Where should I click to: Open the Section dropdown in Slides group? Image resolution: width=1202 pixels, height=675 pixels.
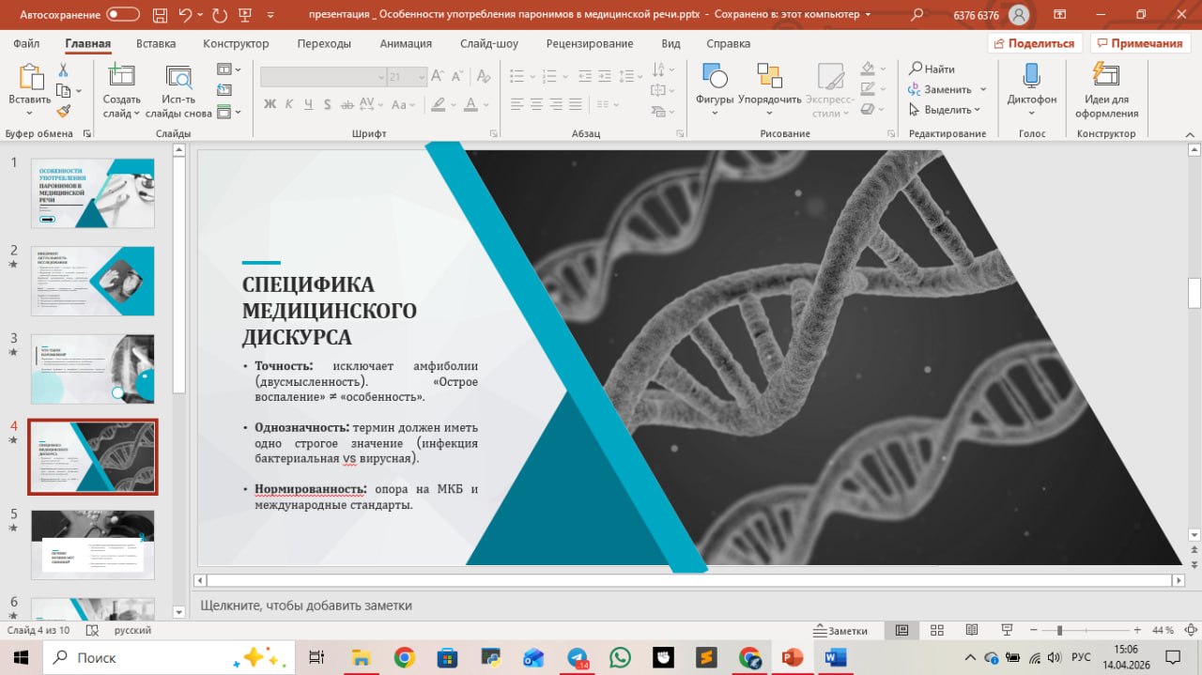tap(229, 112)
